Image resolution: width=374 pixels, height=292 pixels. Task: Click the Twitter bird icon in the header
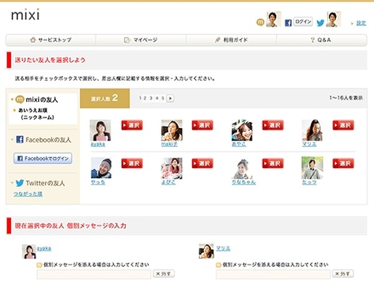pos(320,23)
